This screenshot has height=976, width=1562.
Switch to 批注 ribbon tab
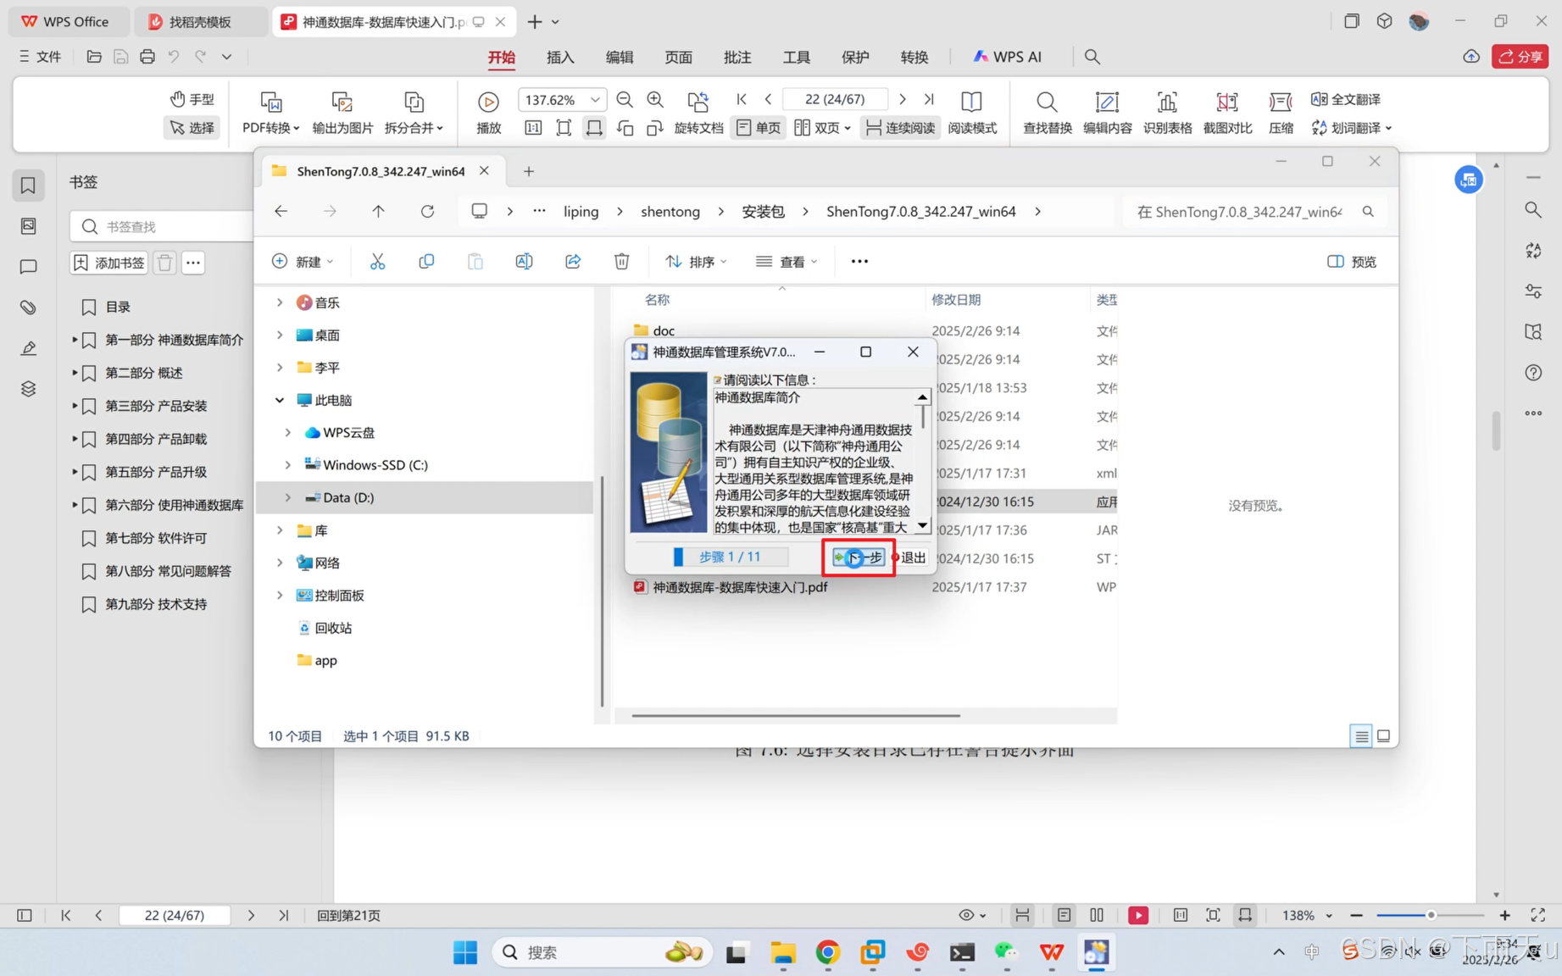tap(737, 57)
